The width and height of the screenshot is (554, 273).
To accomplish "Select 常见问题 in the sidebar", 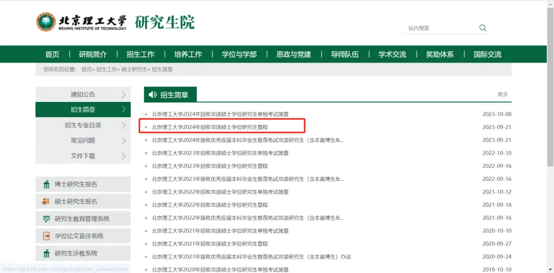I will (83, 141).
